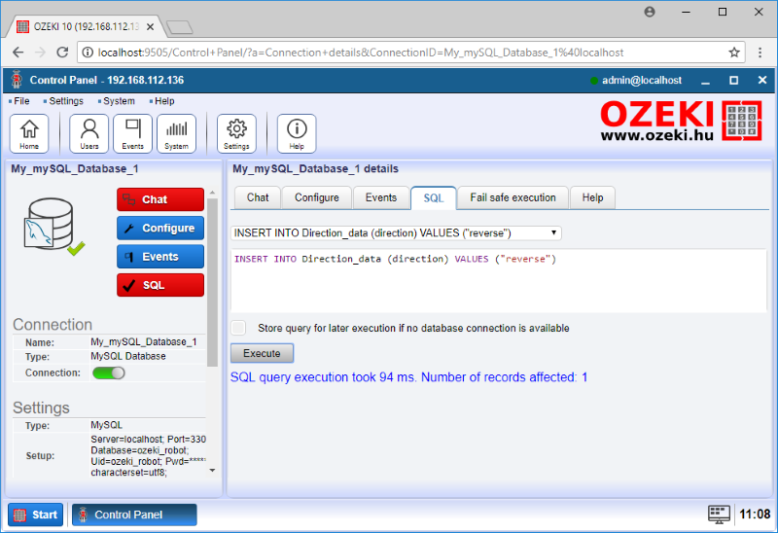Click the left panel scroll up arrow
The height and width of the screenshot is (533, 778).
point(212,192)
